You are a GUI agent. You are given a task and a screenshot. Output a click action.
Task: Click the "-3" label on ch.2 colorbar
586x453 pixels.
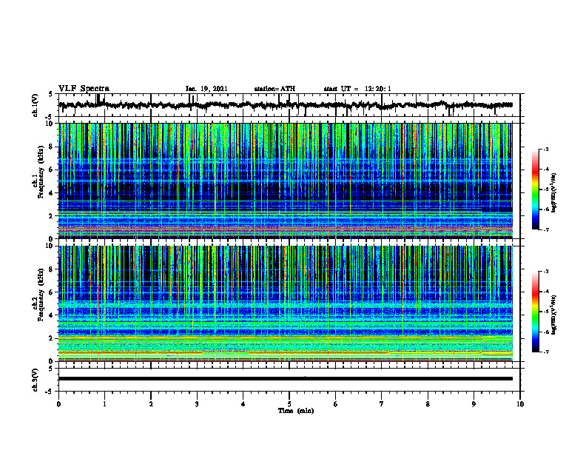(545, 272)
